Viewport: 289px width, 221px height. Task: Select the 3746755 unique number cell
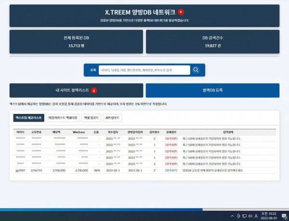pyautogui.click(x=36, y=170)
